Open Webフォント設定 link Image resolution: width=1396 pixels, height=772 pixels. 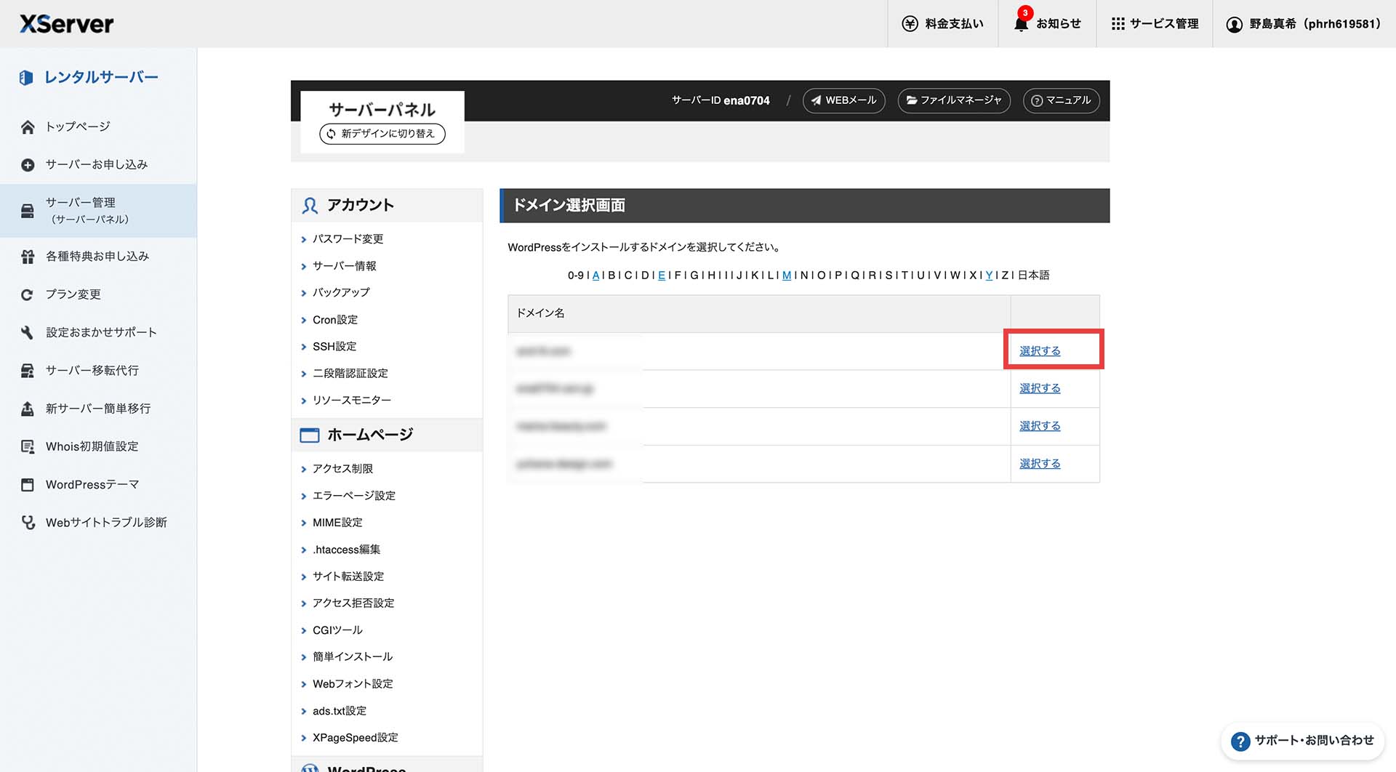click(x=353, y=684)
